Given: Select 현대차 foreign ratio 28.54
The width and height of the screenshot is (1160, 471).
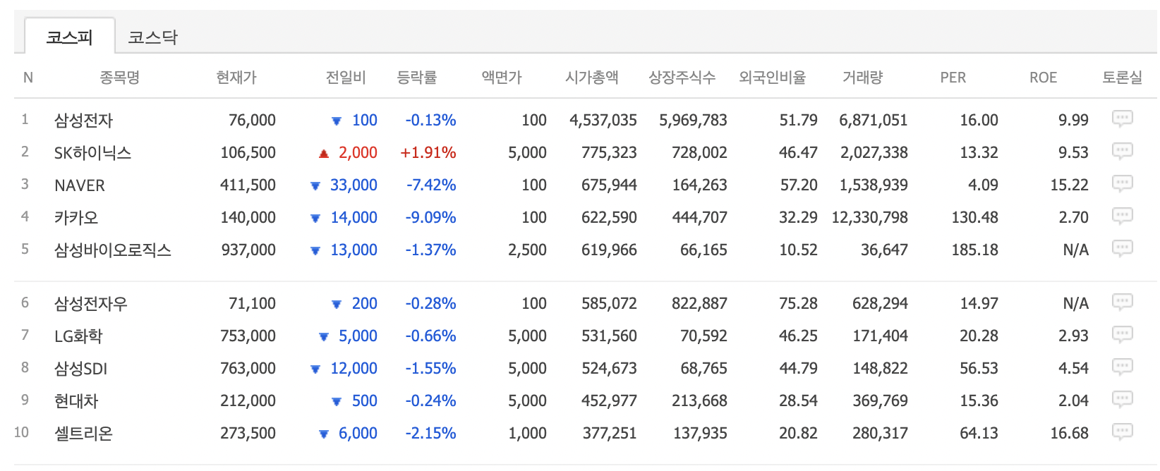Looking at the screenshot, I should [798, 401].
